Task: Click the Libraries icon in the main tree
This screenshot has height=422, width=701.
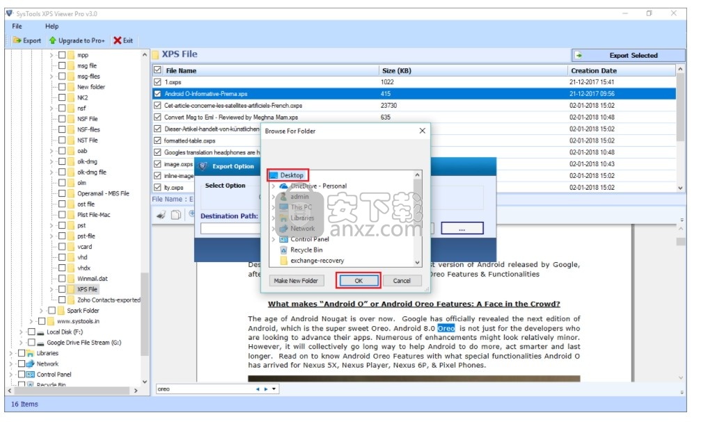Action: (31, 354)
